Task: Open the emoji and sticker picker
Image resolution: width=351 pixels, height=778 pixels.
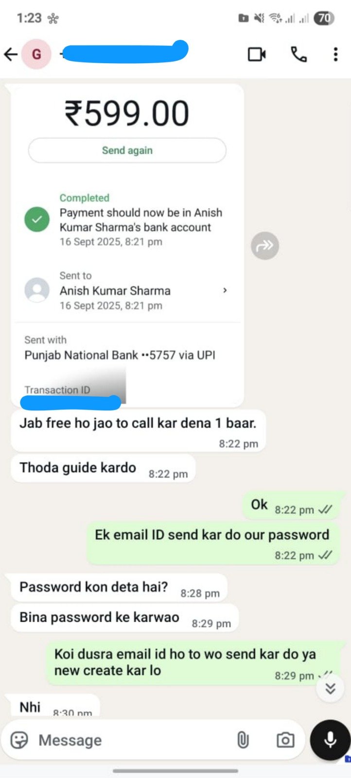Action: click(19, 740)
